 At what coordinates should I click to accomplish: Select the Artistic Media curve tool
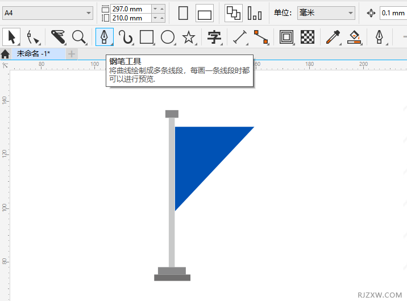pos(126,37)
